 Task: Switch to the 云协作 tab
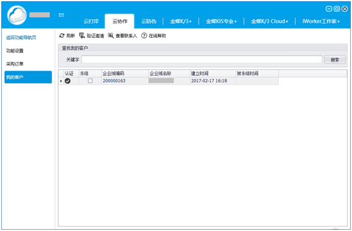(x=120, y=21)
